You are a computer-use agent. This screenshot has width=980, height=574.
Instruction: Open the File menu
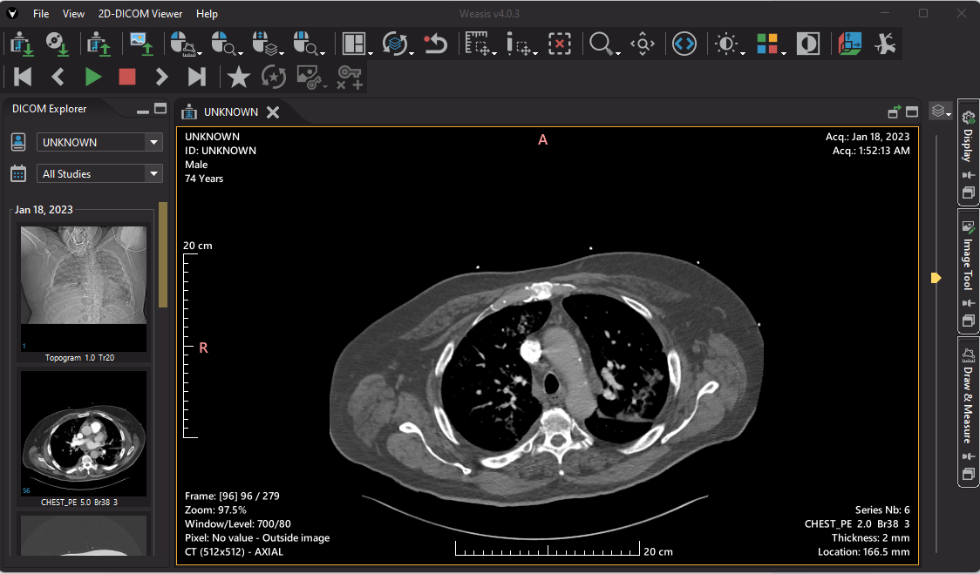(x=41, y=14)
